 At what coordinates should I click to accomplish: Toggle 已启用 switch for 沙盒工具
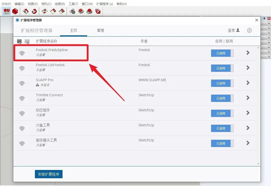222,128
